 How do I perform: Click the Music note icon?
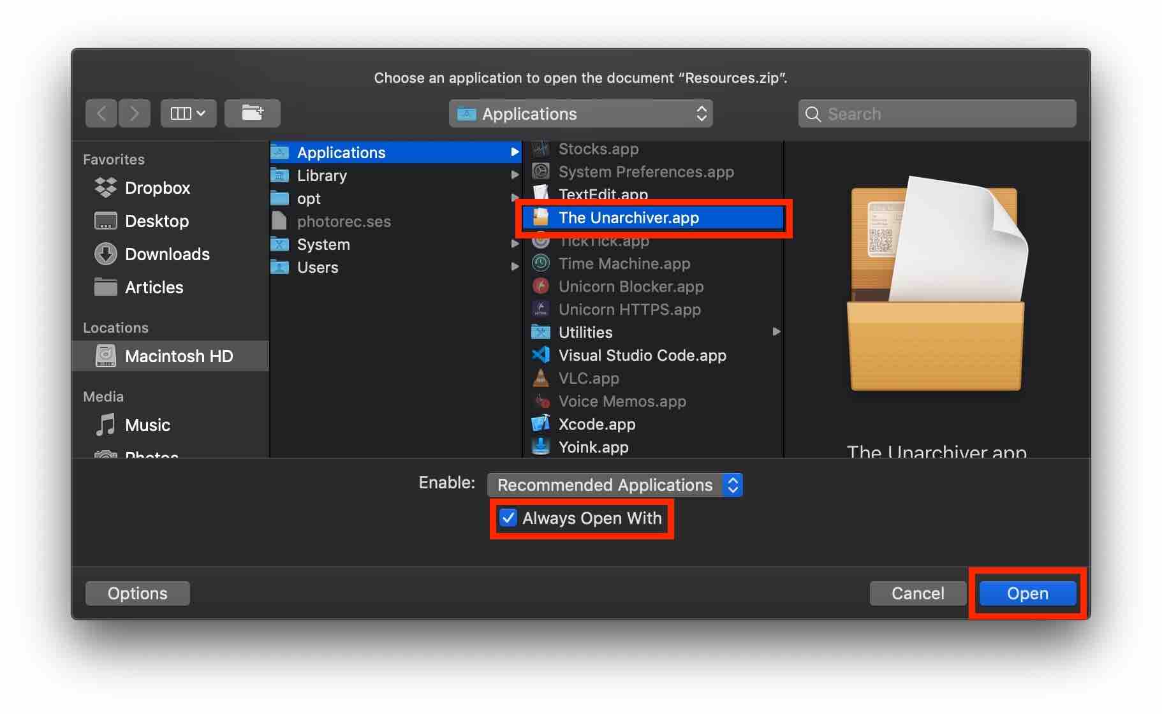pyautogui.click(x=105, y=425)
